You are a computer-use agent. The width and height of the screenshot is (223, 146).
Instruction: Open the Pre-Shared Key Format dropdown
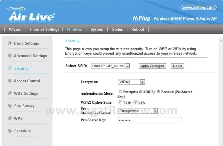pos(138,111)
